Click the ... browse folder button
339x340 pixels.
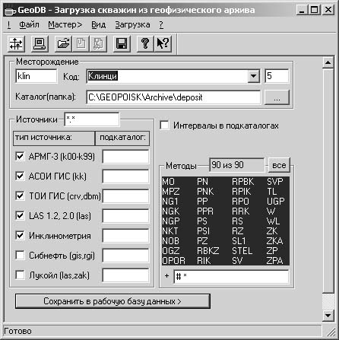click(277, 97)
